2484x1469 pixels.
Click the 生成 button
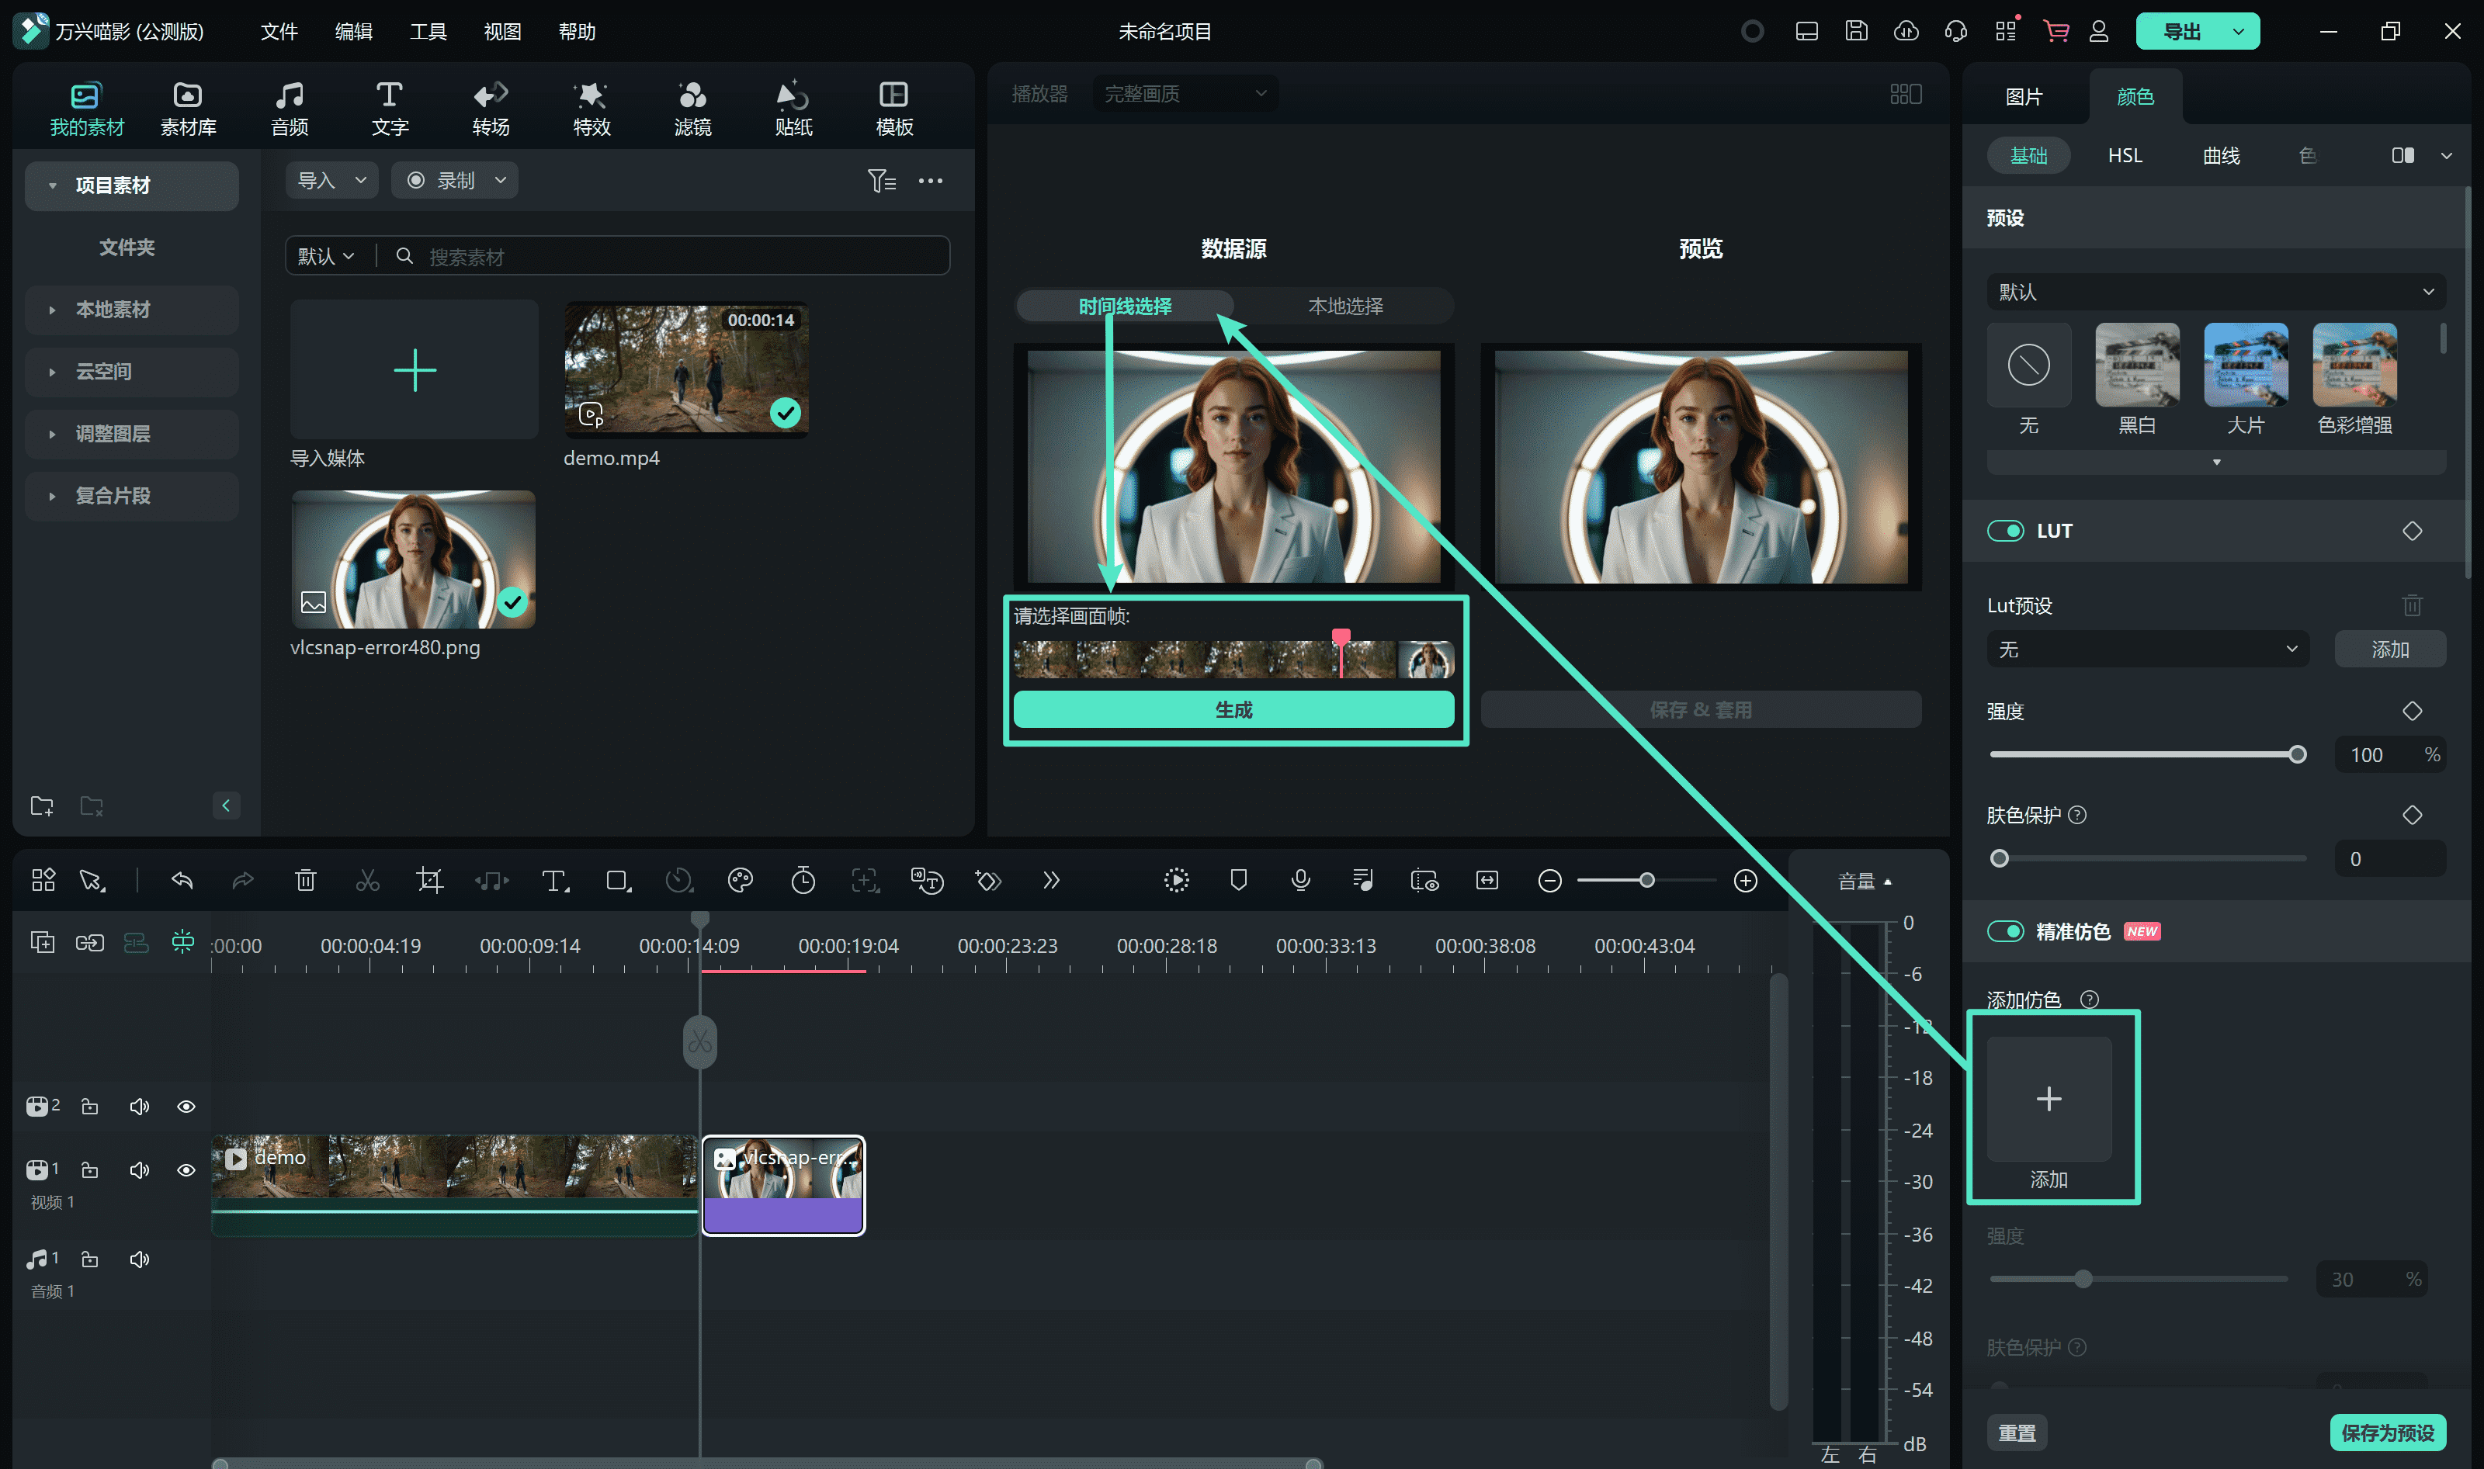[x=1233, y=710]
